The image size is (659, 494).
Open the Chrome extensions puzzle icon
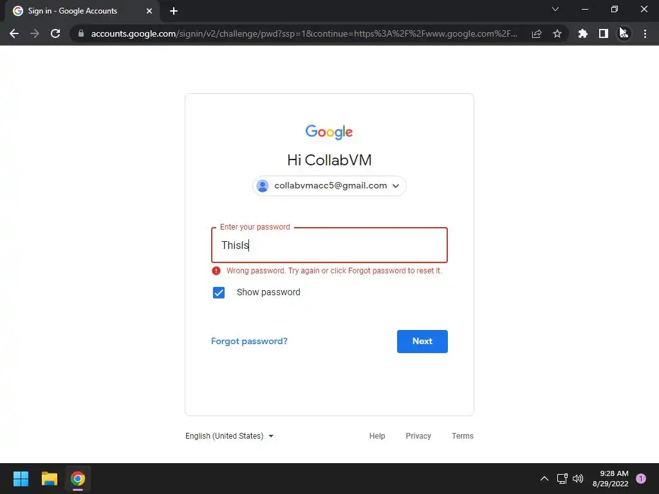point(583,33)
